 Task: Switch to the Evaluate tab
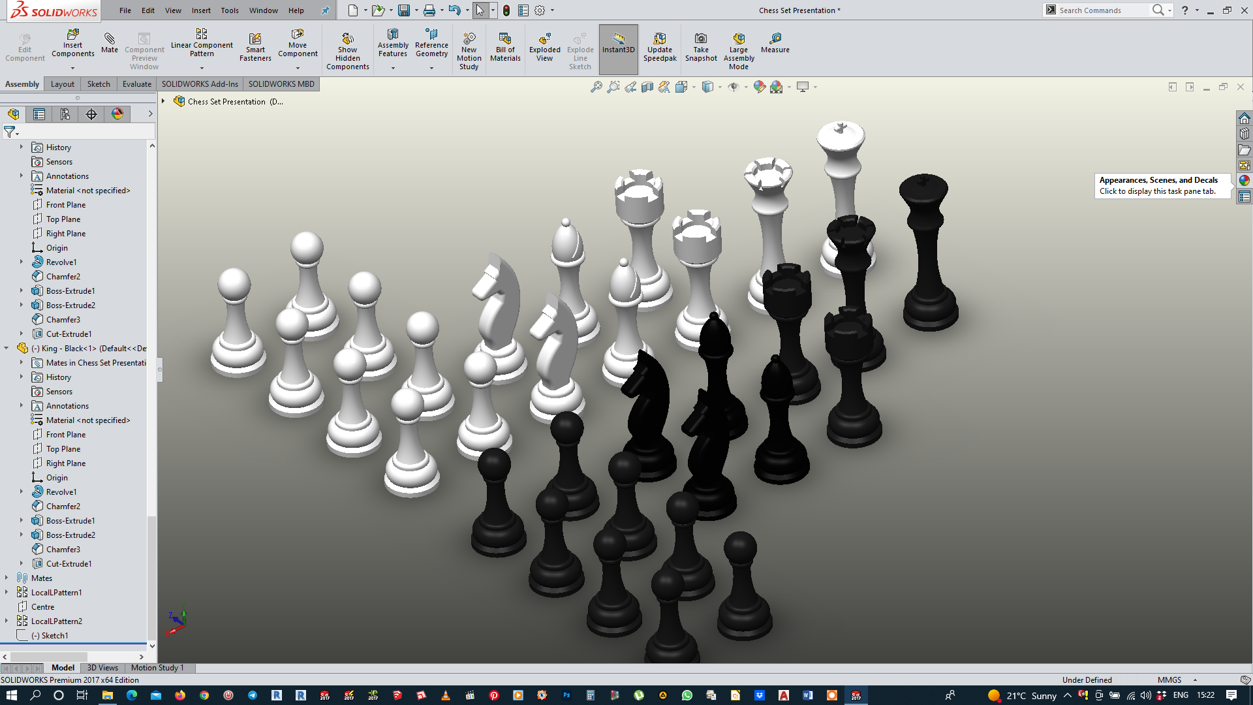(x=136, y=84)
